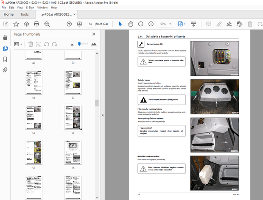This screenshot has width=263, height=200.
Task: Select page 55 thumbnail
Action: click(34, 153)
